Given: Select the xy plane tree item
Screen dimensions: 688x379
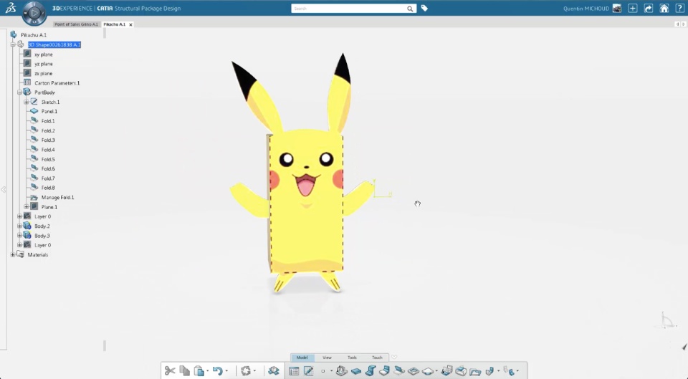Looking at the screenshot, I should 44,54.
